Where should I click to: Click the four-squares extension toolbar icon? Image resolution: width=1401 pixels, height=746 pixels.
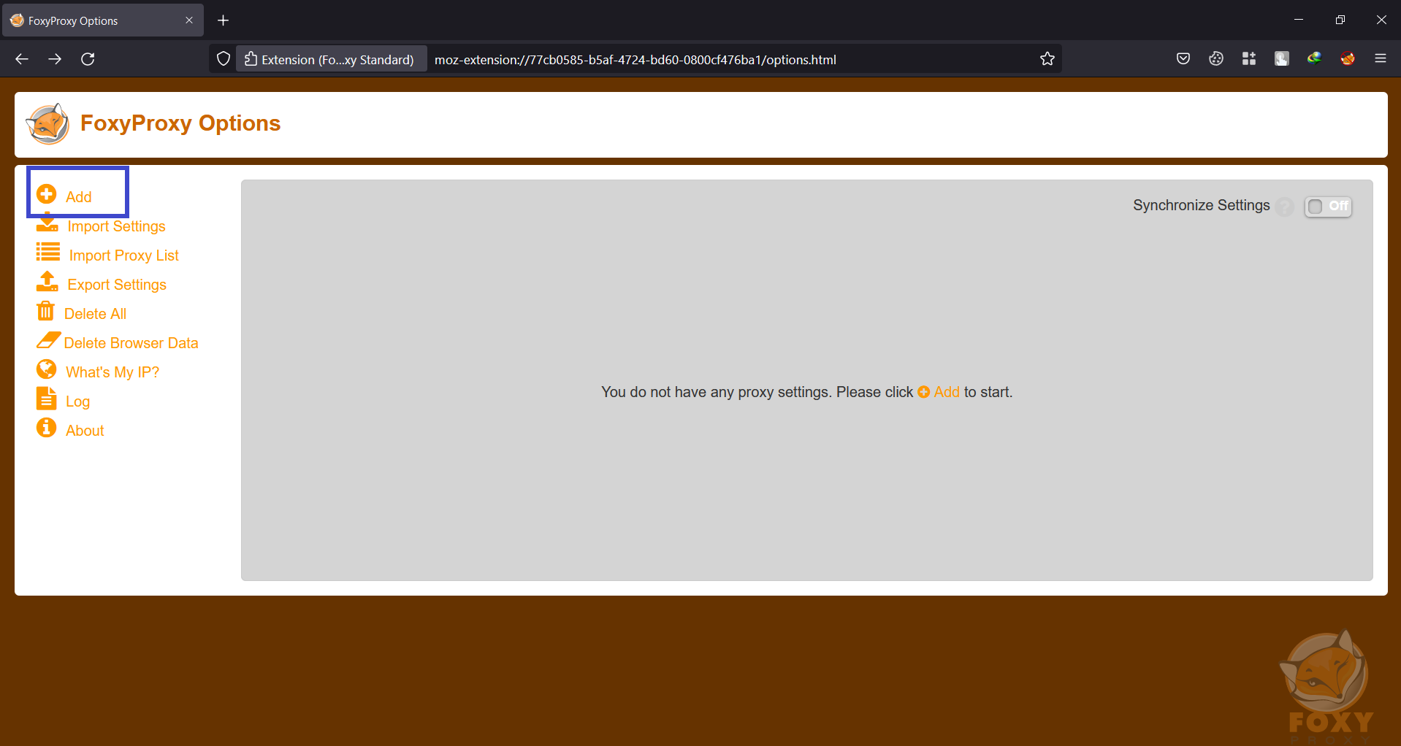coord(1249,59)
